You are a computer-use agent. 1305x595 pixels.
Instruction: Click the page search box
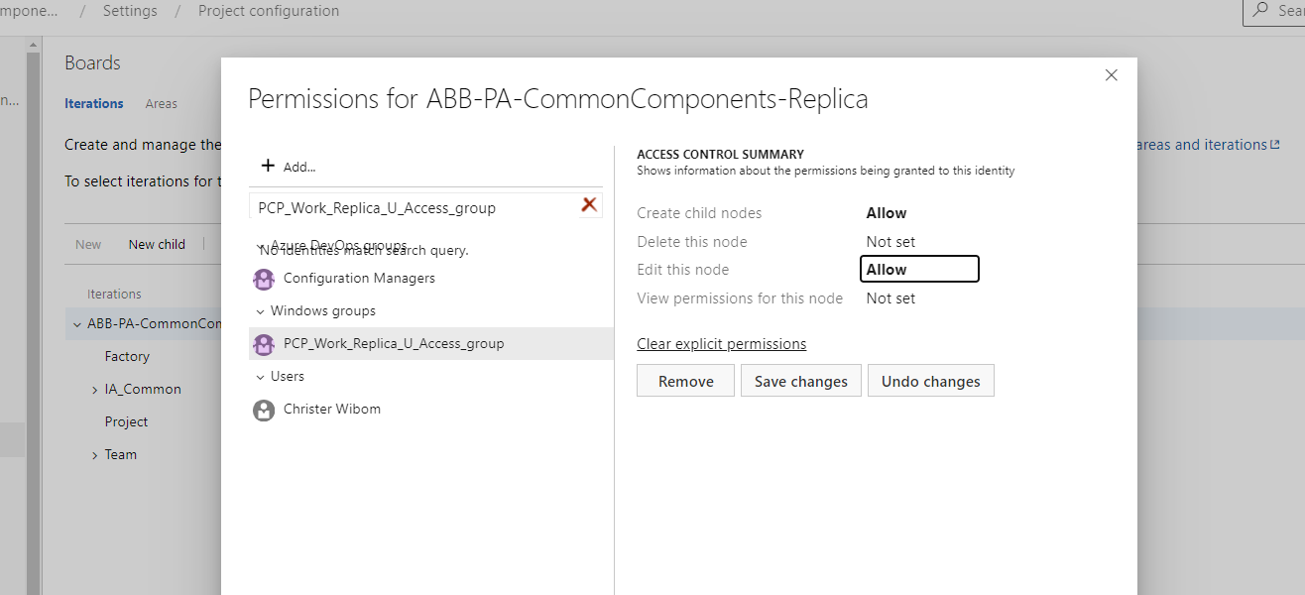[x=1274, y=11]
